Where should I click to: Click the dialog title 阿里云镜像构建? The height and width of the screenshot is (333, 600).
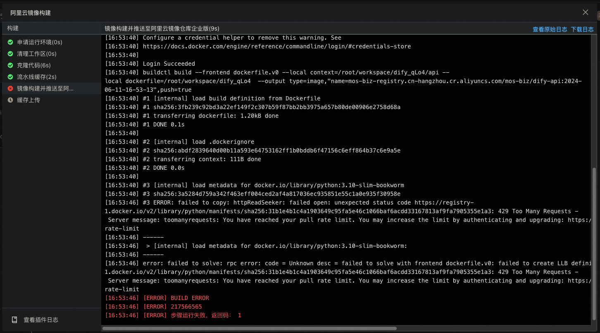[x=31, y=13]
